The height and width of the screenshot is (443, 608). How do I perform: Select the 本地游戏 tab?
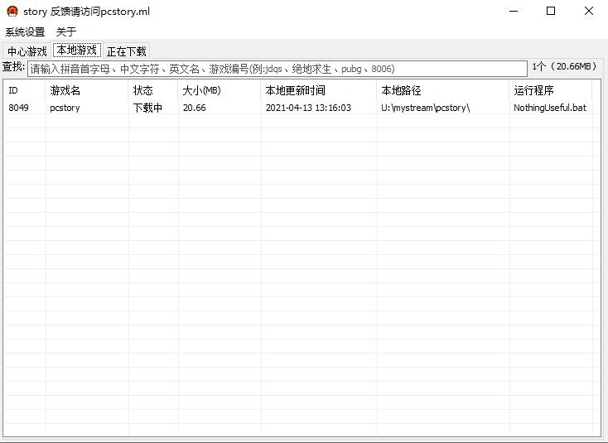(x=76, y=51)
